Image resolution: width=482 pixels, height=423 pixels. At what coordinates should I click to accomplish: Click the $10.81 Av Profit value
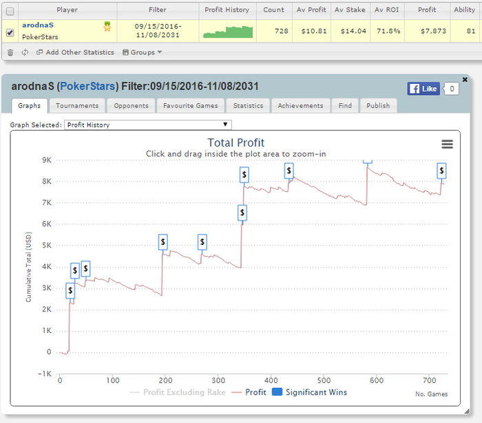point(314,31)
